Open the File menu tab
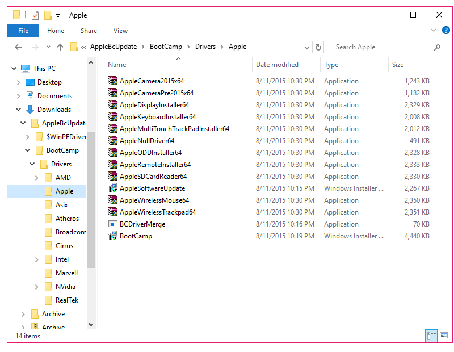 (x=23, y=31)
